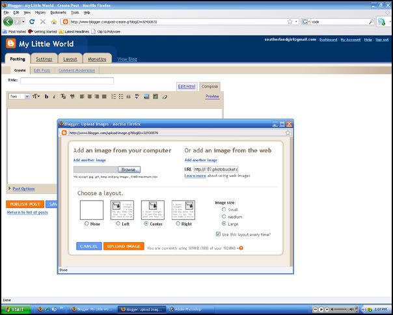This screenshot has height=315, width=393.
Task: Open the Font dropdown in editor toolbar
Action: pyautogui.click(x=20, y=96)
